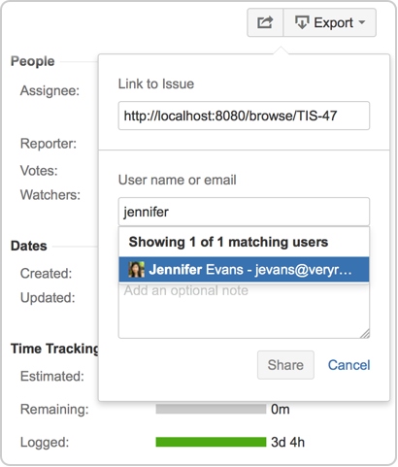Click Jennifer Evans avatar thumbnail

[137, 269]
